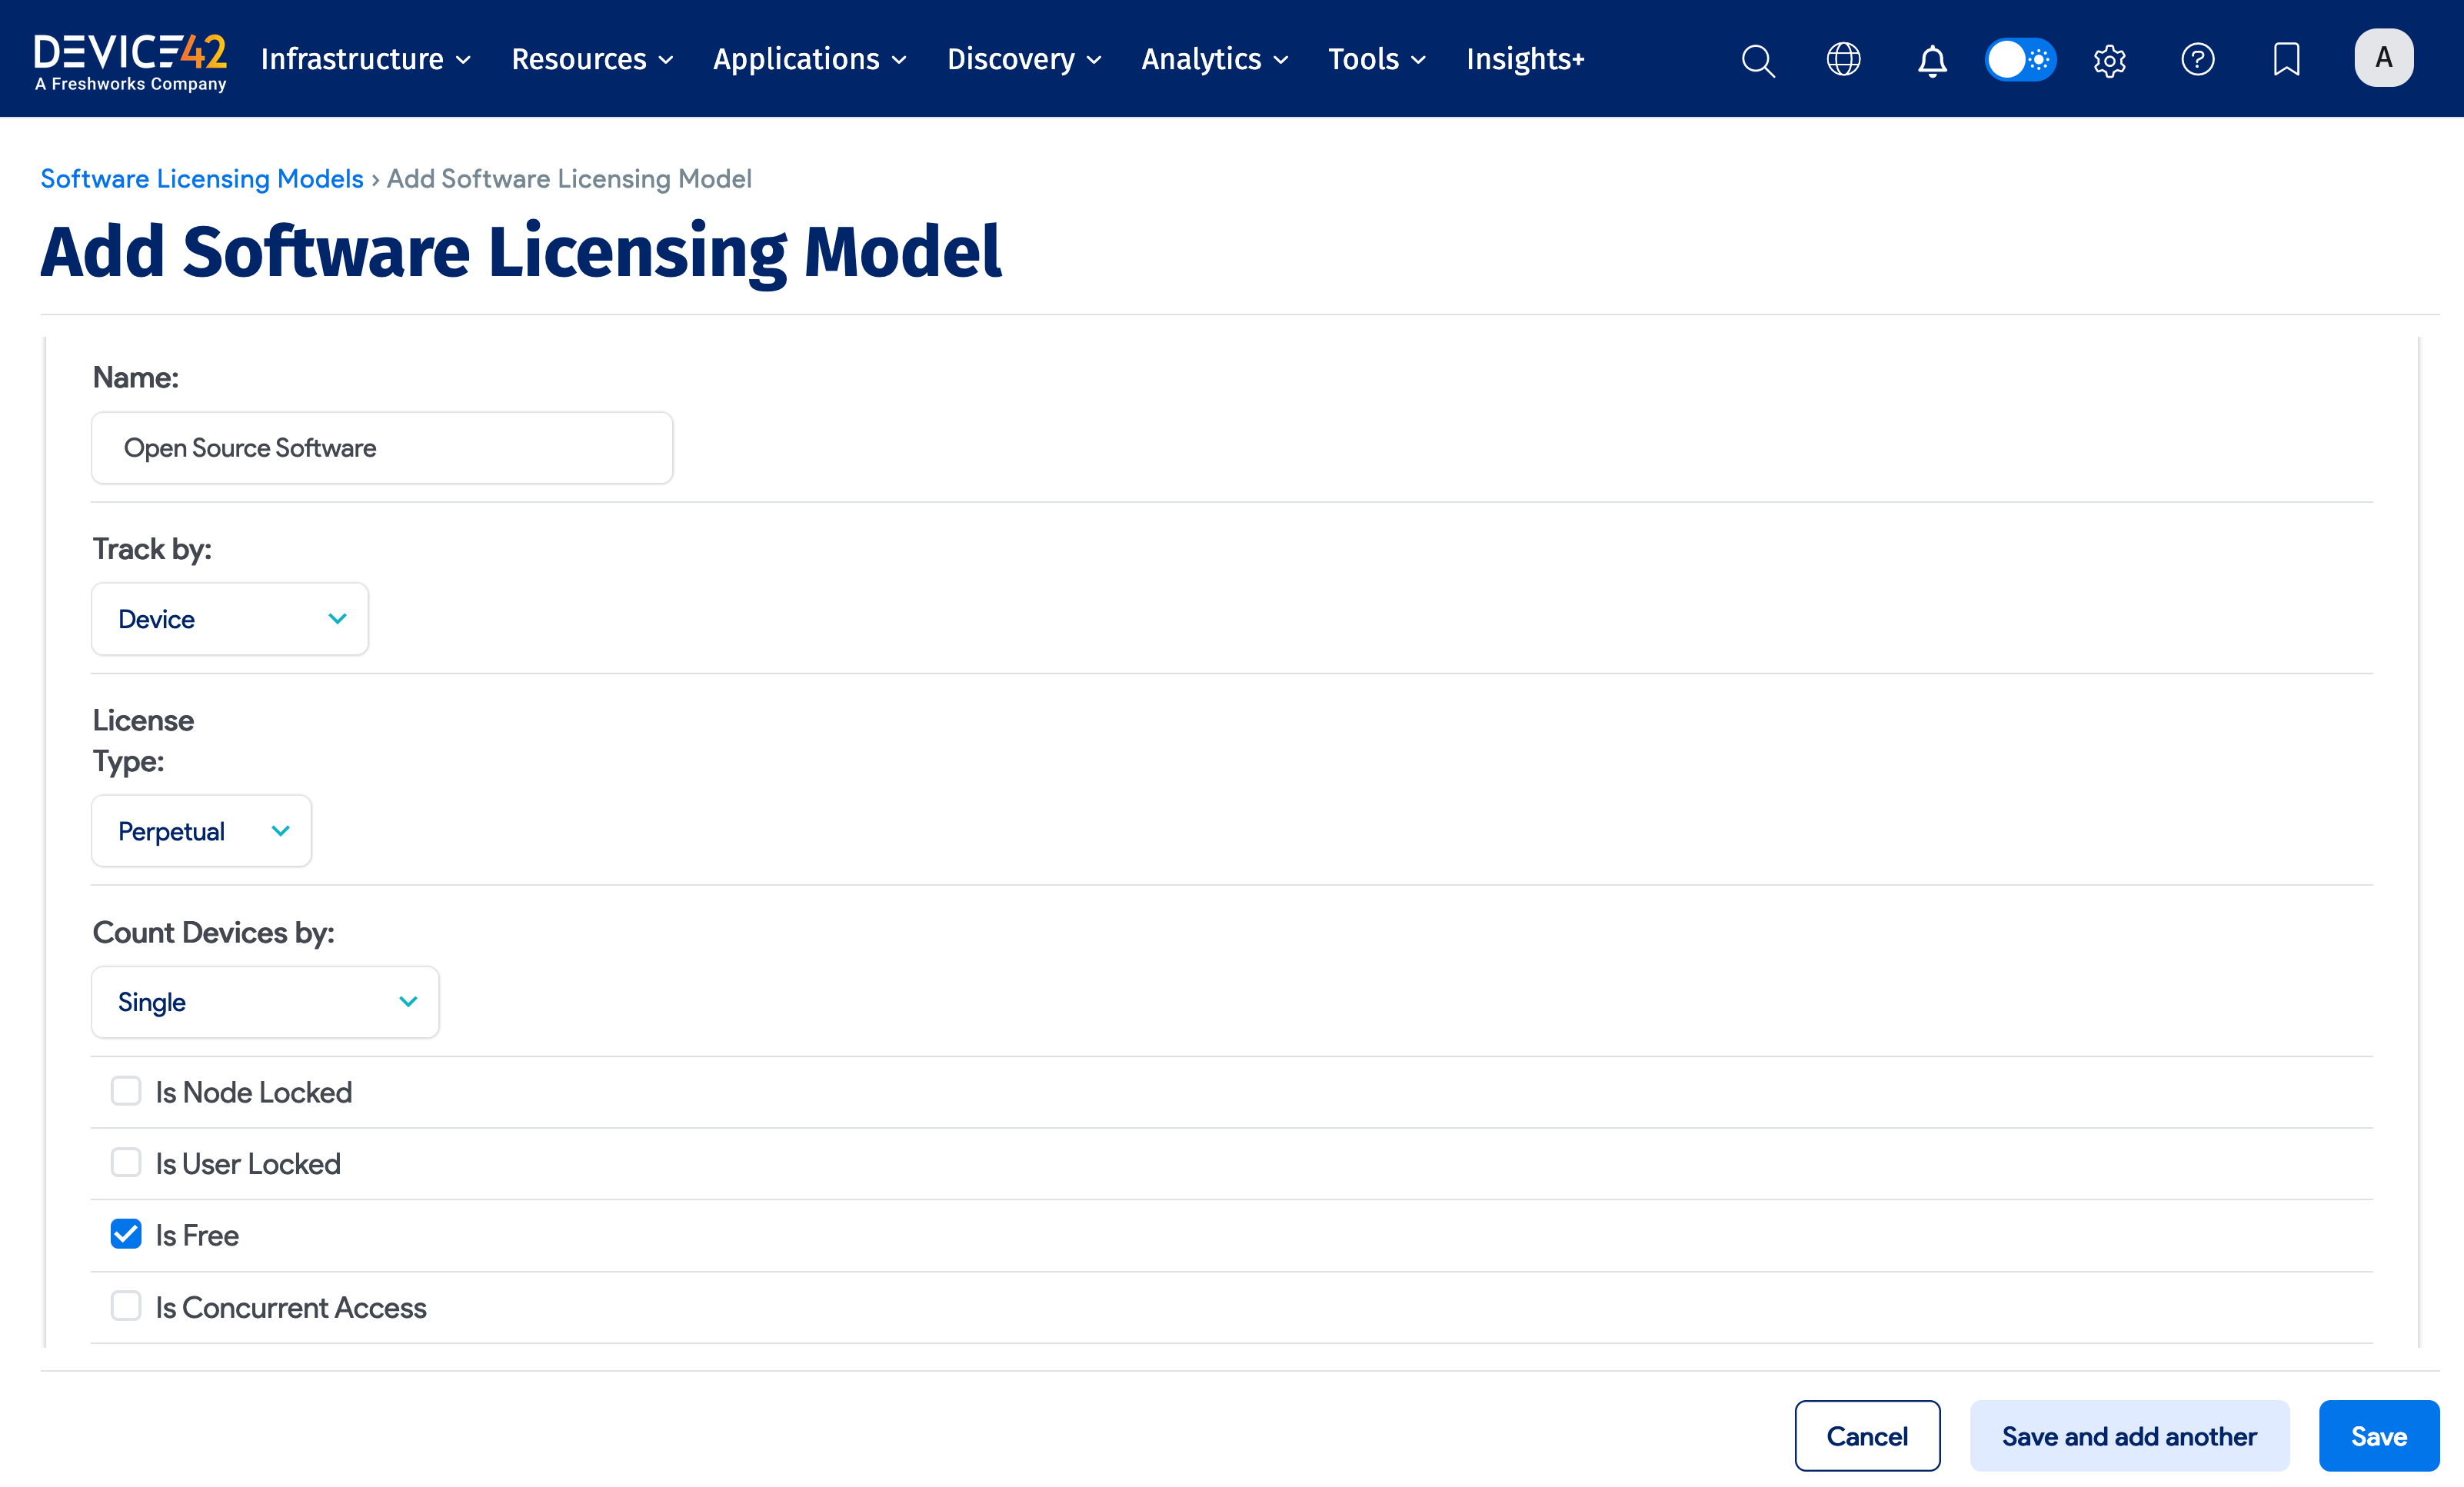
Task: Open the help question mark icon
Action: click(2198, 59)
